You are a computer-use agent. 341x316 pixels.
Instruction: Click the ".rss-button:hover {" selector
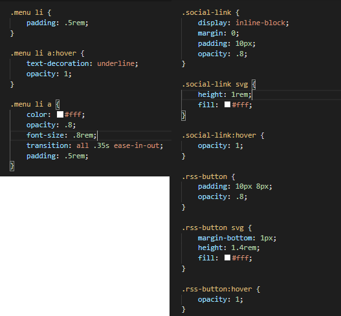point(221,289)
